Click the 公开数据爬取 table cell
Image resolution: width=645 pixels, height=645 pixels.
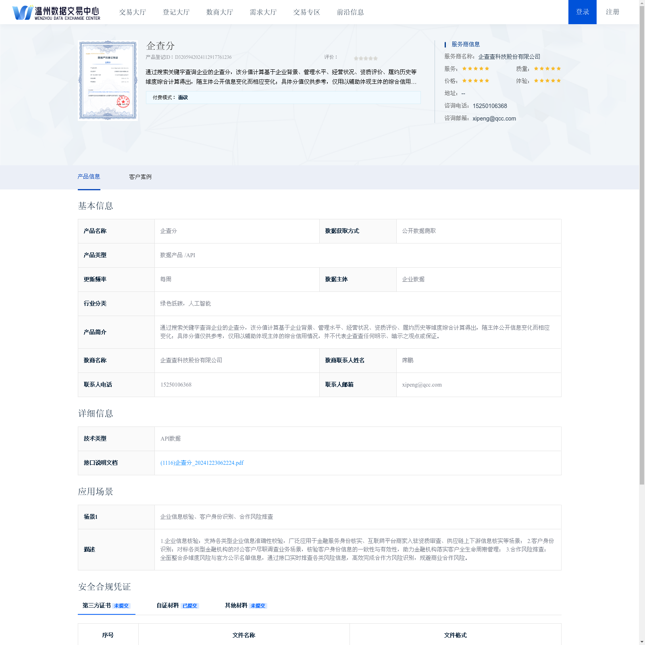479,231
